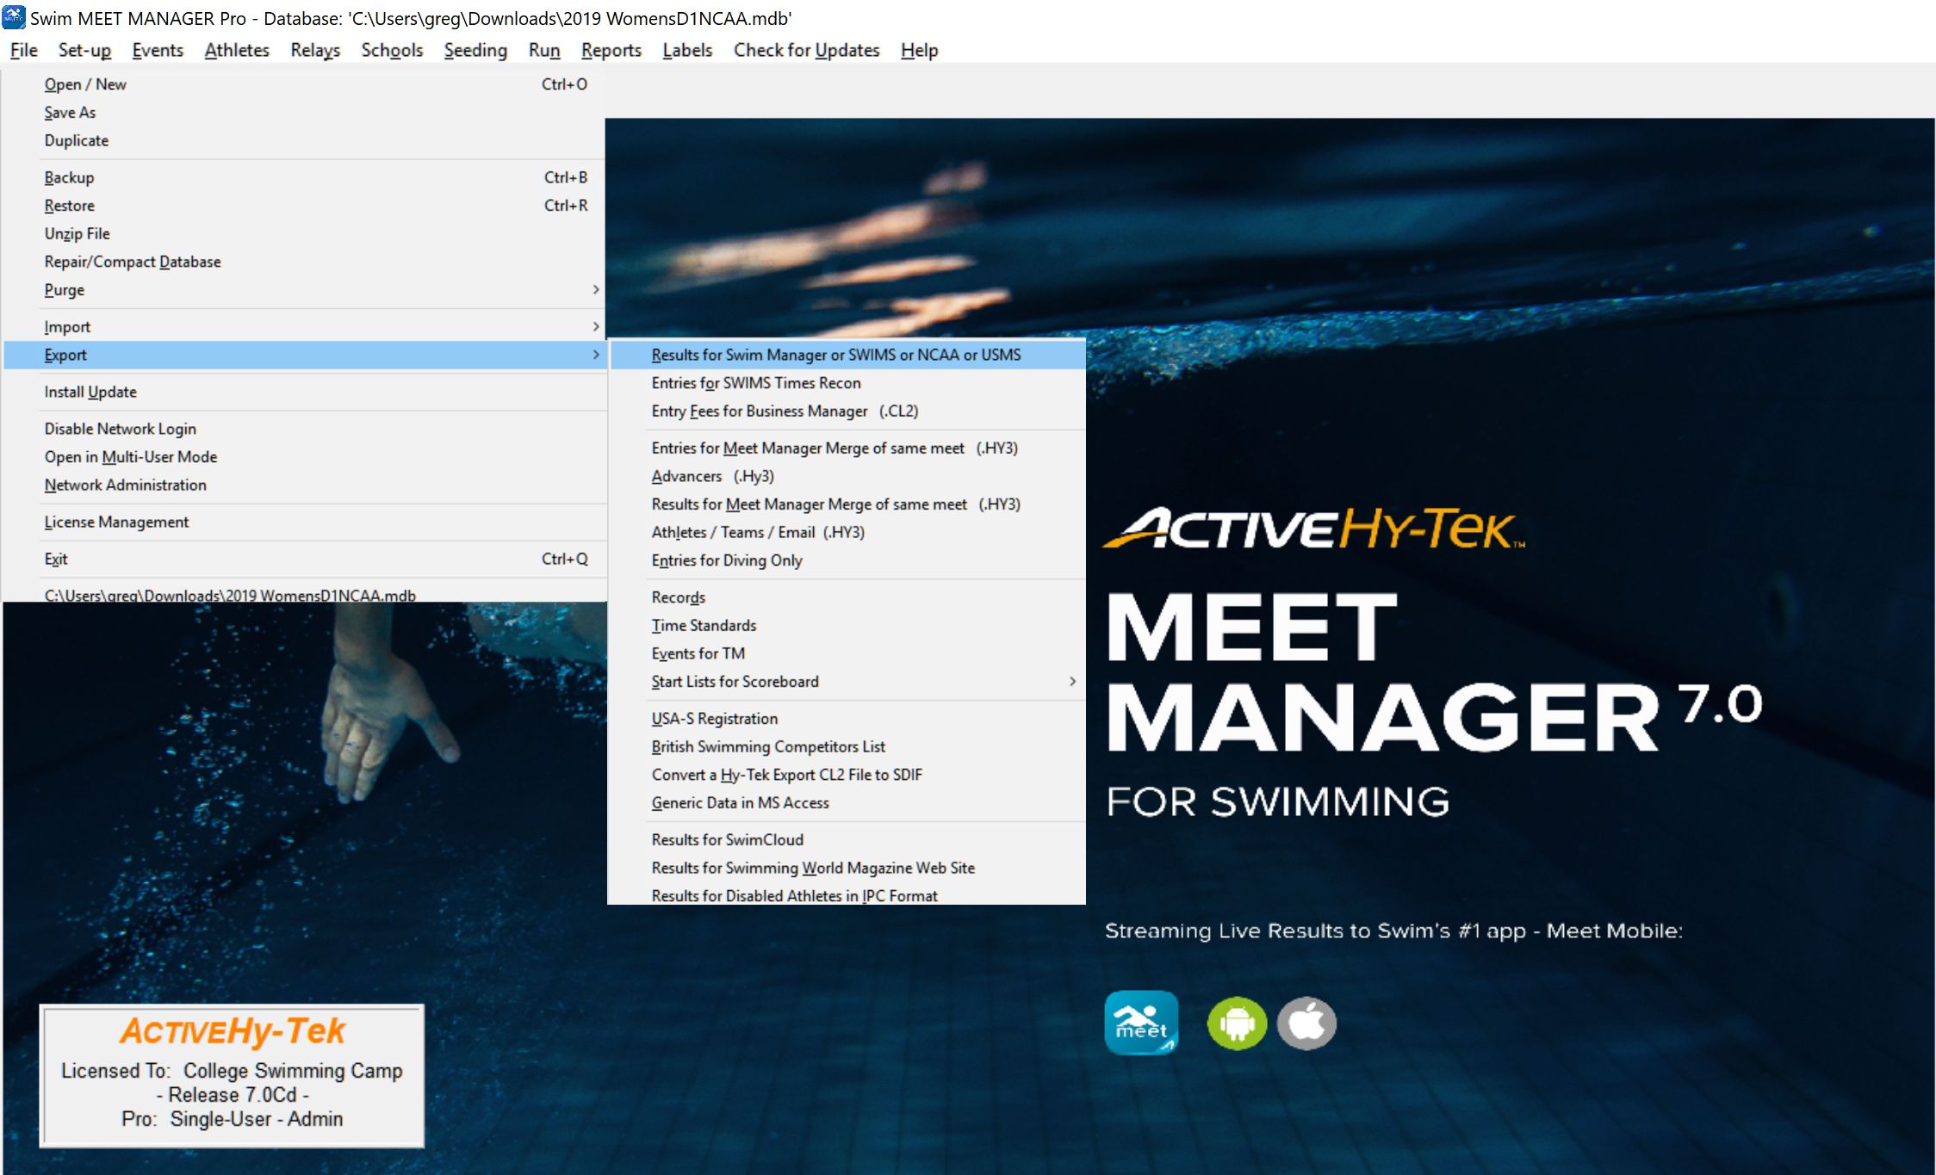Viewport: 1936px width, 1175px height.
Task: Open the Labels menu
Action: pyautogui.click(x=687, y=50)
